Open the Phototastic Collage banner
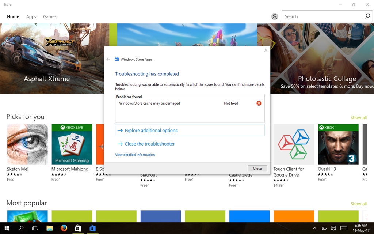Image resolution: width=374 pixels, height=234 pixels. pos(322,58)
